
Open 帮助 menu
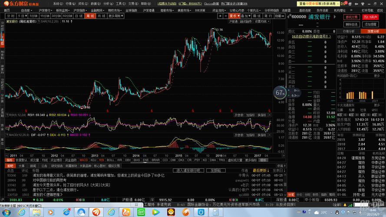click(x=145, y=4)
